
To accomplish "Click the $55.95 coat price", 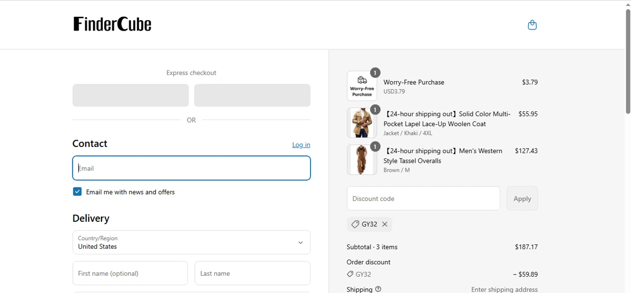I will click(x=528, y=114).
